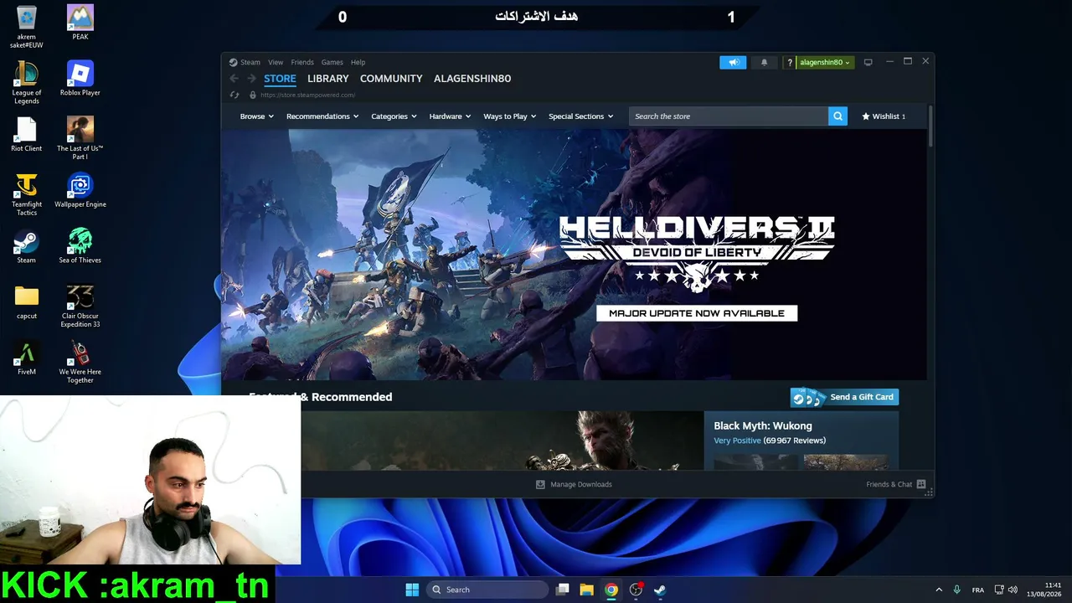The height and width of the screenshot is (603, 1072).
Task: Open Task View on the taskbar
Action: tap(563, 590)
